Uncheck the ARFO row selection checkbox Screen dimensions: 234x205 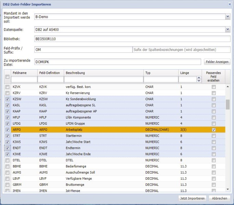[8, 130]
